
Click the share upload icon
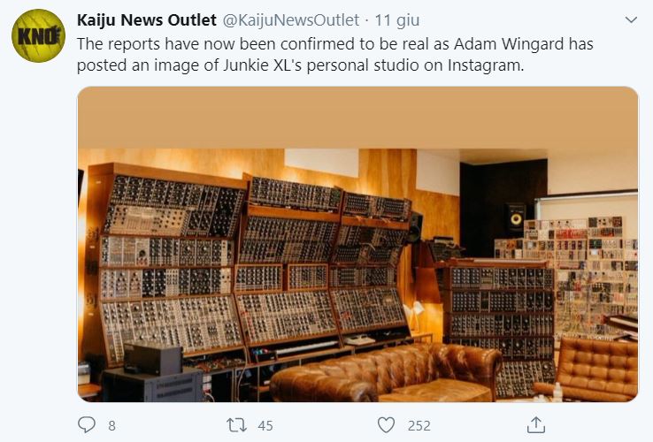point(536,425)
